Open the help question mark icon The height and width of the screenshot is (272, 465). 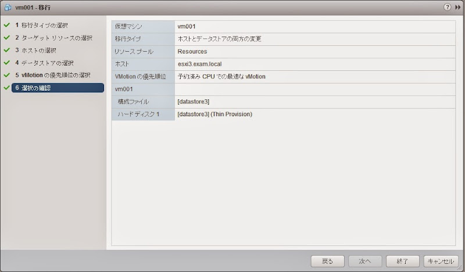click(x=447, y=7)
